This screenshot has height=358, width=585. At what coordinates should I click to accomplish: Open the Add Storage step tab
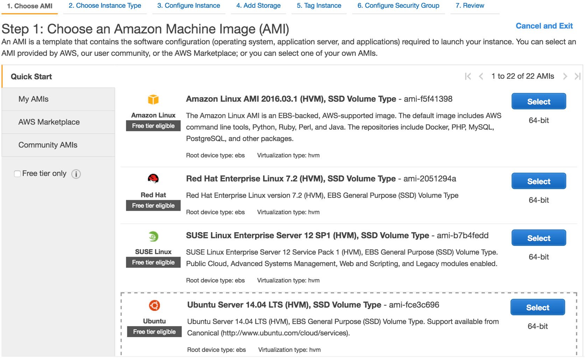point(258,6)
